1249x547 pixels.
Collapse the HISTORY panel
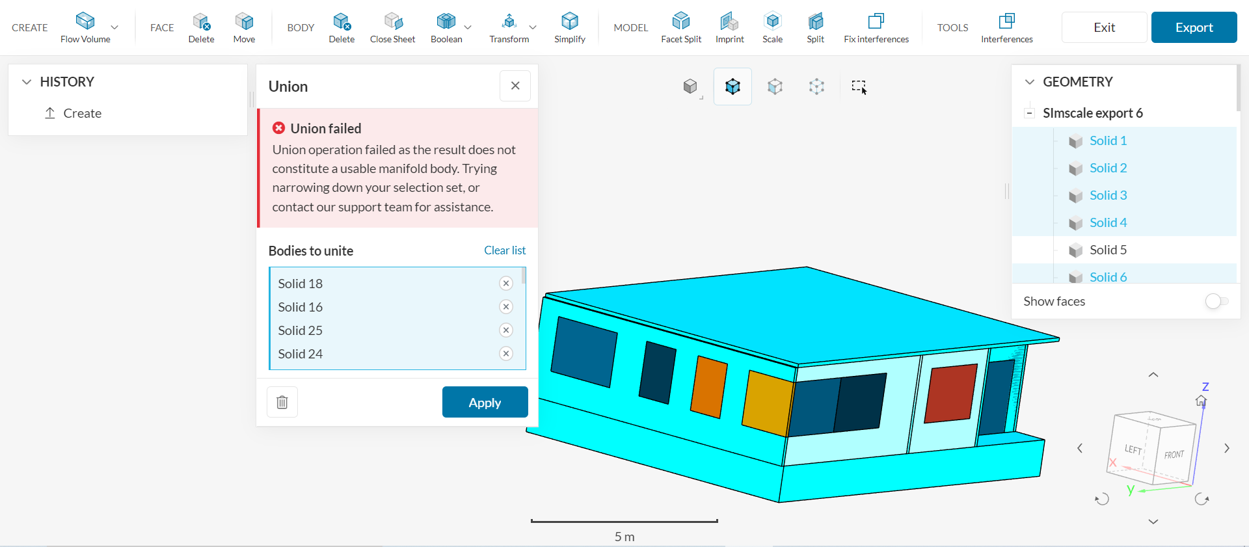pyautogui.click(x=27, y=82)
